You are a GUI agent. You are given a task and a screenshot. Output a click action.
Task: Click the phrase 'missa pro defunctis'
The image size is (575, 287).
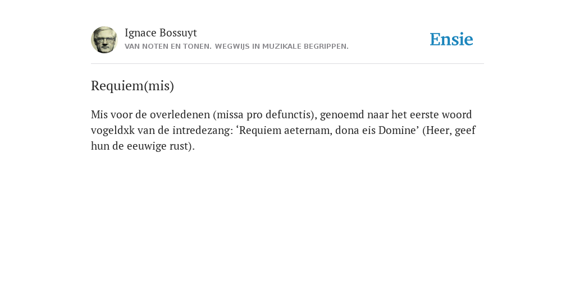click(264, 114)
